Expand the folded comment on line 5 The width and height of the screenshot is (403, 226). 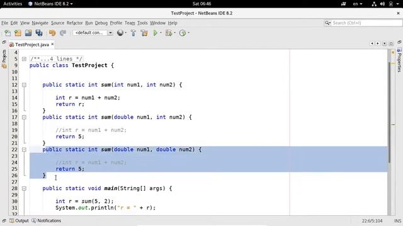pos(24,59)
